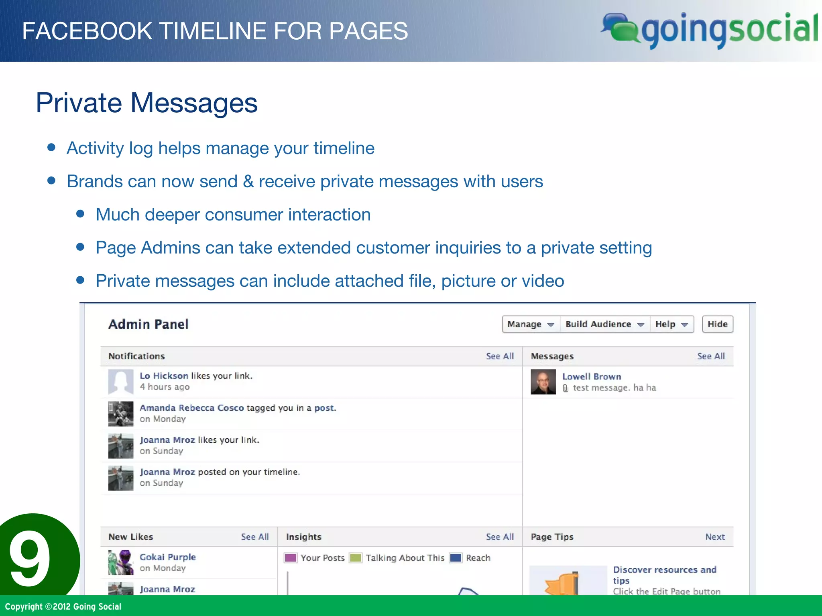This screenshot has width=822, height=616.
Task: Click the Messages section header
Action: (x=552, y=357)
